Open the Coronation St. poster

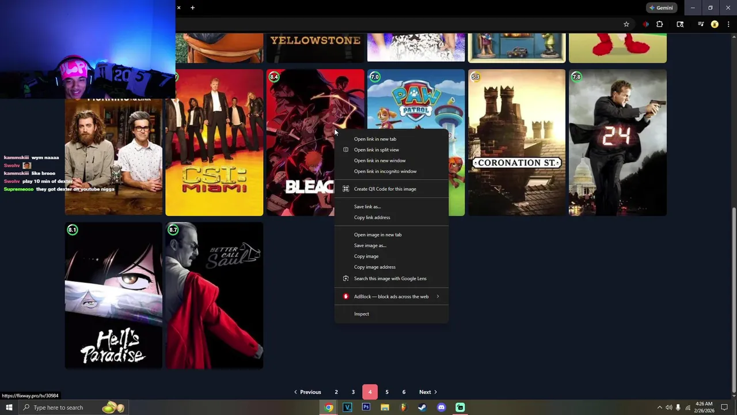tap(516, 142)
